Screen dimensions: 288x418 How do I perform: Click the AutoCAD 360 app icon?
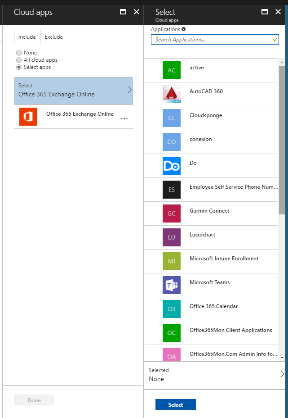pyautogui.click(x=172, y=94)
